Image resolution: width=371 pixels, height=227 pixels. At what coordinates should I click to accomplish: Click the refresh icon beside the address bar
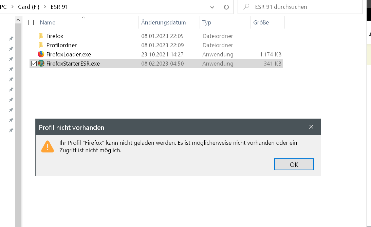click(x=226, y=7)
